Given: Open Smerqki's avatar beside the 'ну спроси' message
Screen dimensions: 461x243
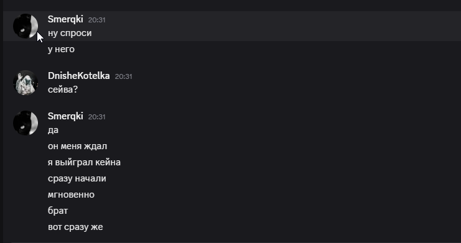Looking at the screenshot, I should (26, 26).
